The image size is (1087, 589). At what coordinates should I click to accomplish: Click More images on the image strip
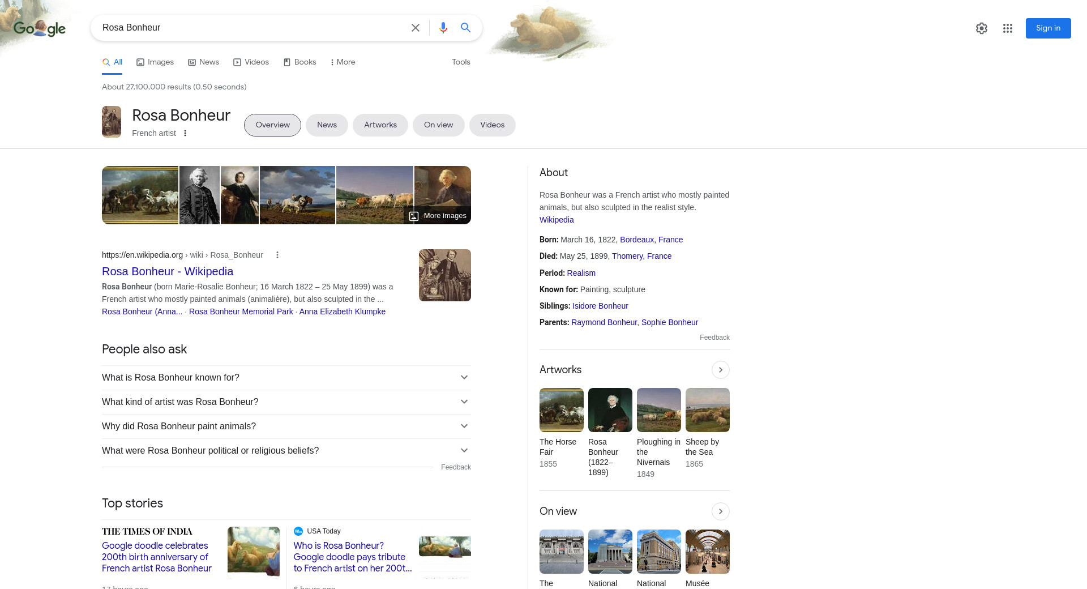pos(438,216)
